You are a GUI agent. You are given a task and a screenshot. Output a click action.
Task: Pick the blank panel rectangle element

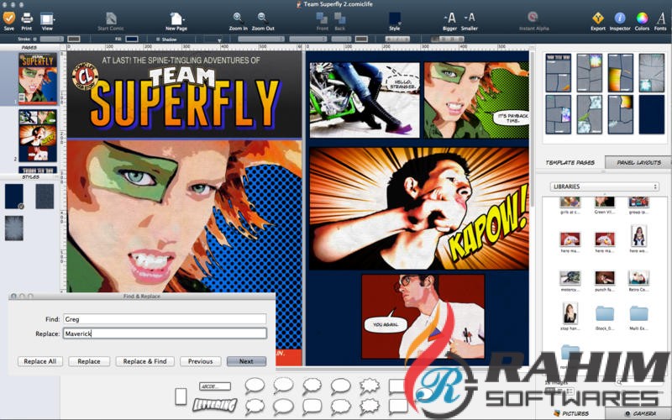(181, 396)
